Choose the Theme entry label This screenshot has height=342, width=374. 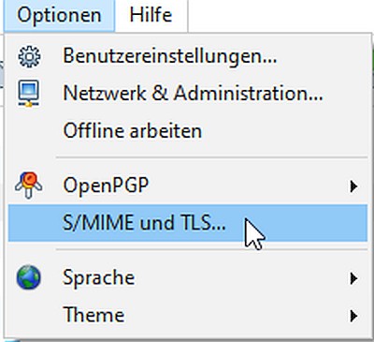click(93, 315)
